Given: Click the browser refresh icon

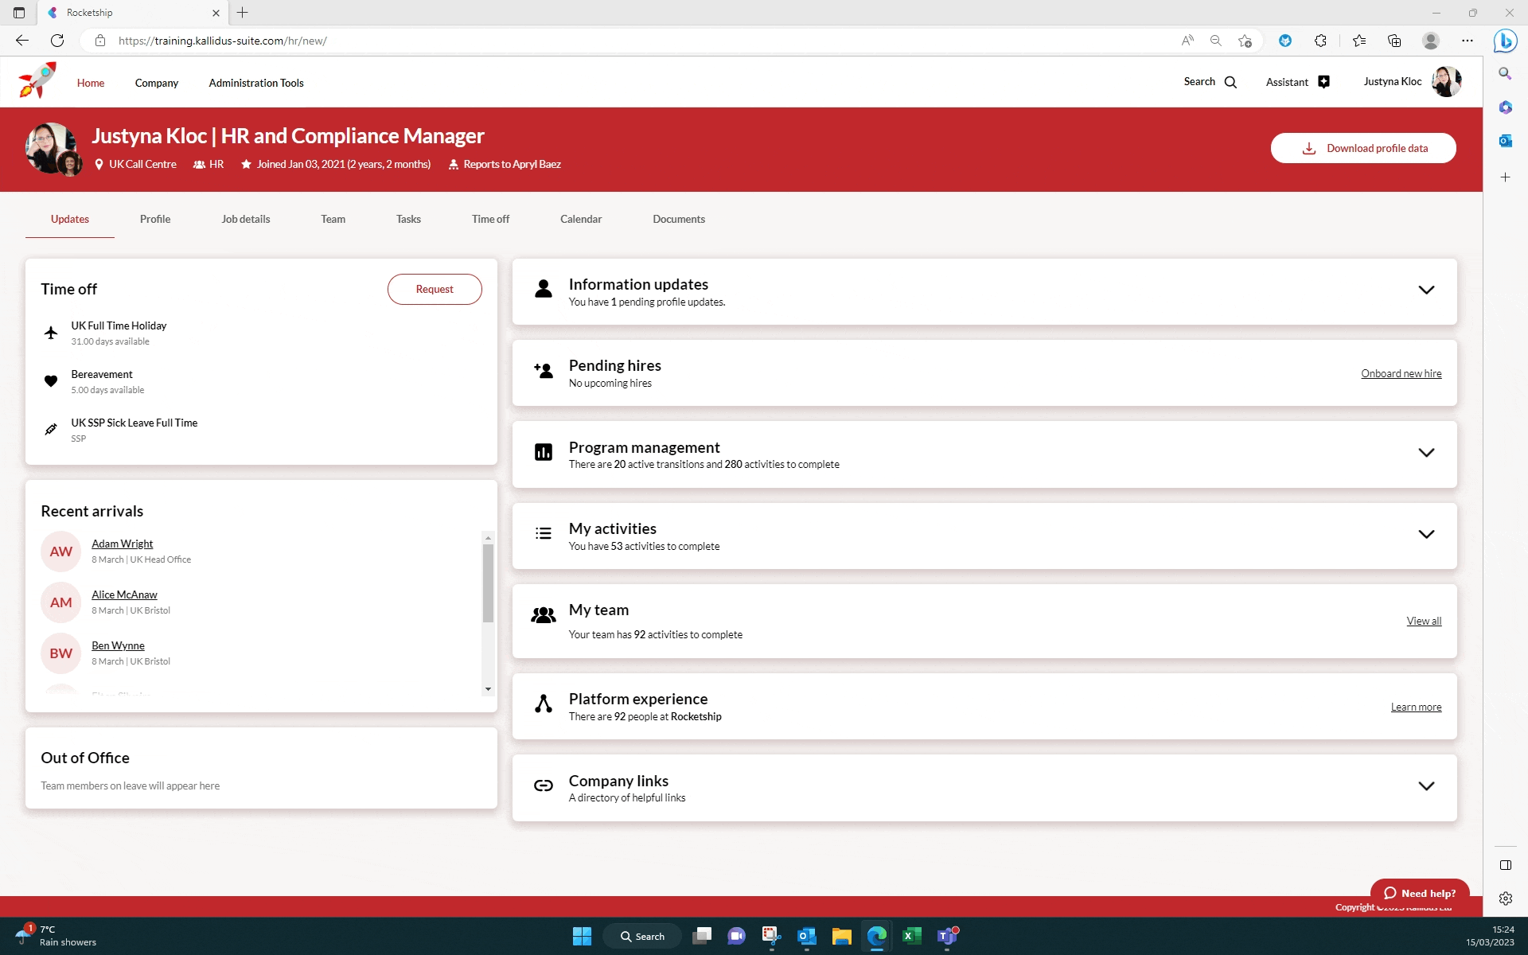Looking at the screenshot, I should point(57,41).
